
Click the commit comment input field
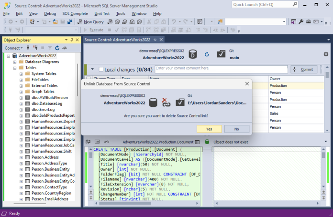click(220, 69)
